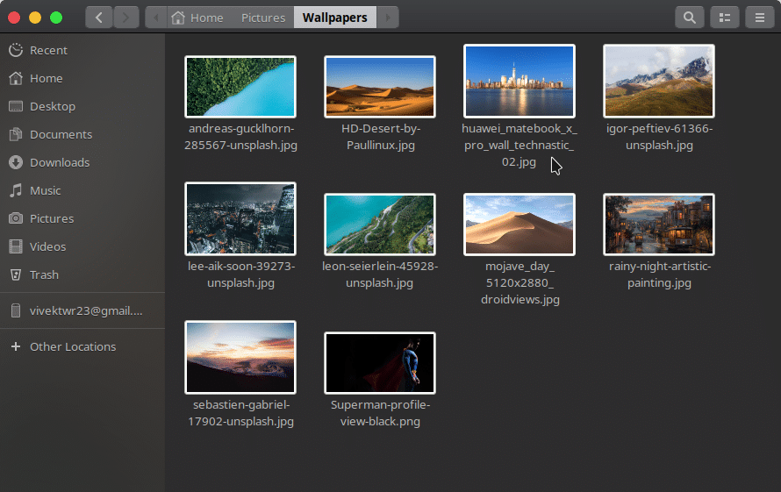781x492 pixels.
Task: Click the Trash bin icon in sidebar
Action: 16,275
